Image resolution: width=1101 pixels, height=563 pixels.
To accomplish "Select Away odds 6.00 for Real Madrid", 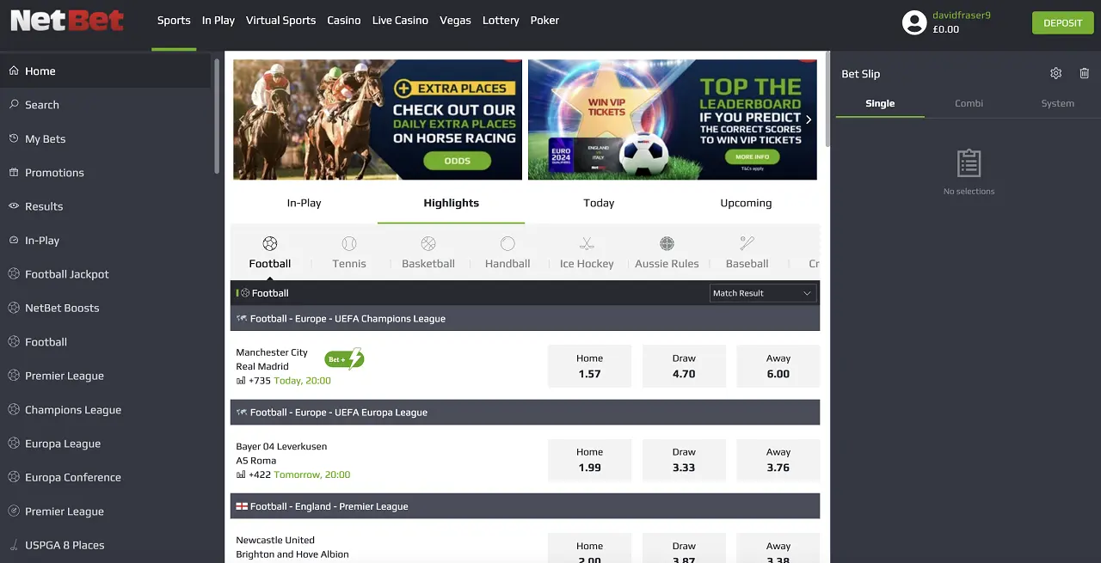I will (x=778, y=366).
